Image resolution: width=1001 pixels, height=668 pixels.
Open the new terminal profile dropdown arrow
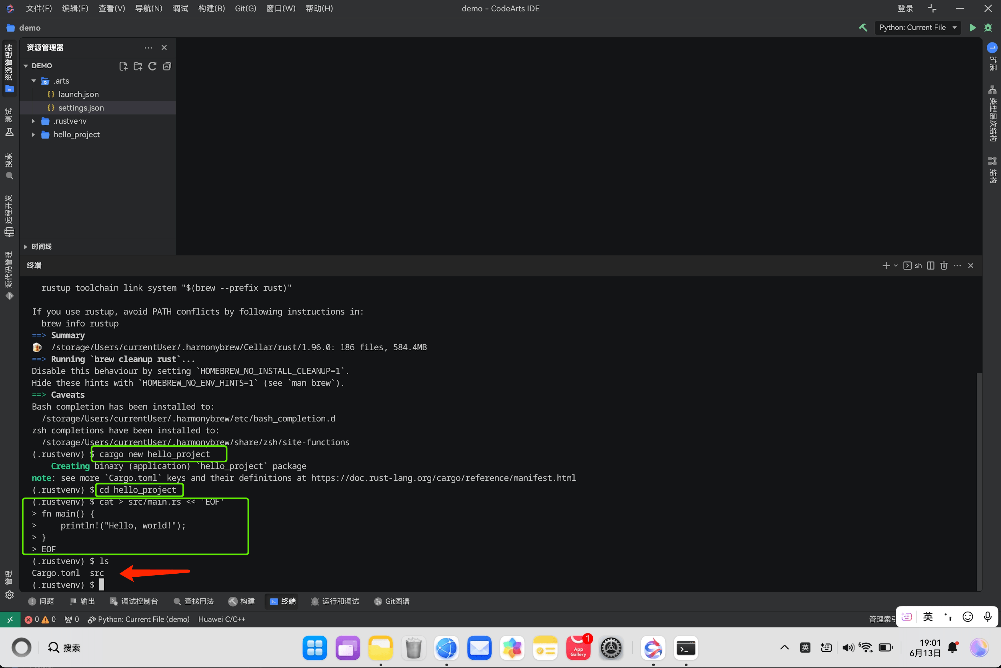tap(896, 265)
